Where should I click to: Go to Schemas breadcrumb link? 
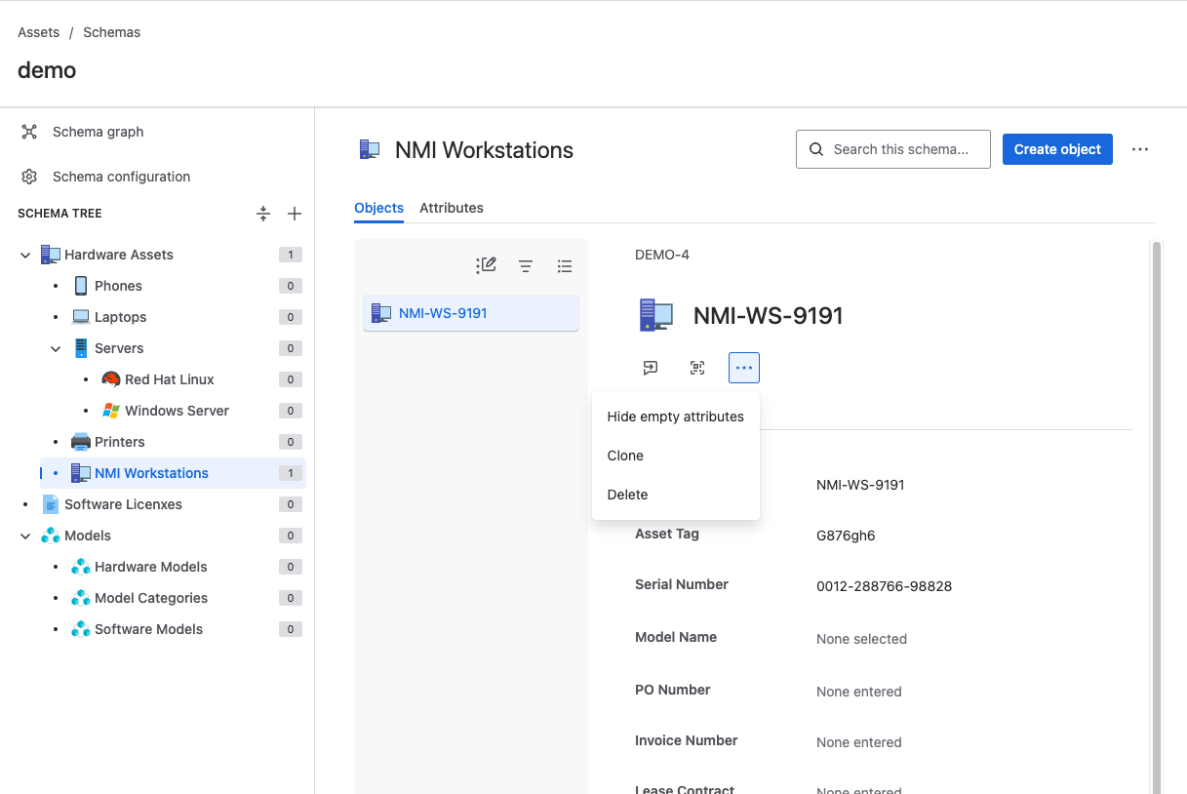[x=112, y=32]
